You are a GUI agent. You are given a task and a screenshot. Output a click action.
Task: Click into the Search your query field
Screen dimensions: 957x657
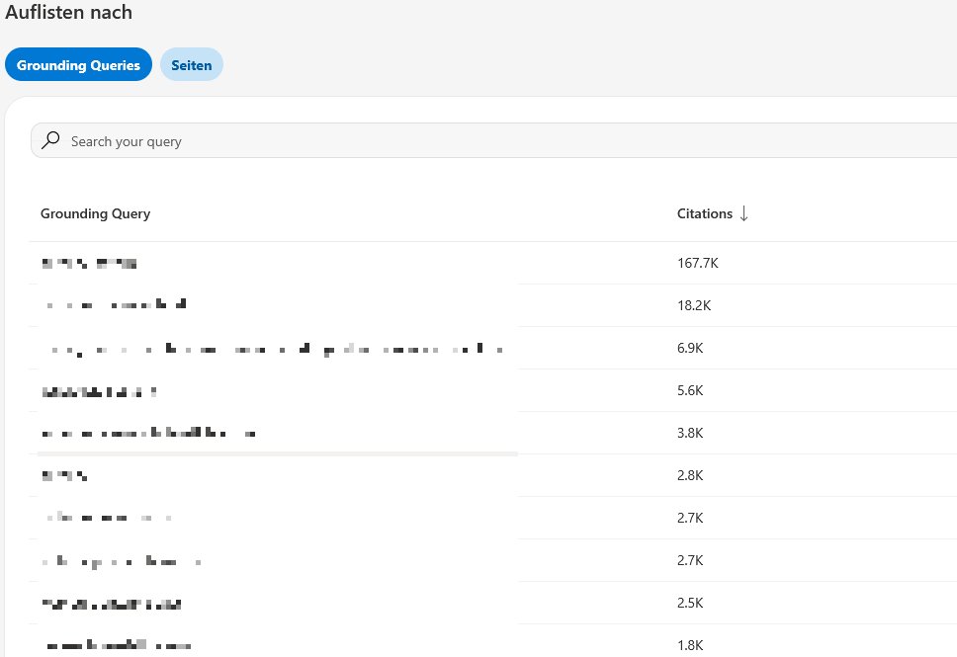(x=297, y=140)
